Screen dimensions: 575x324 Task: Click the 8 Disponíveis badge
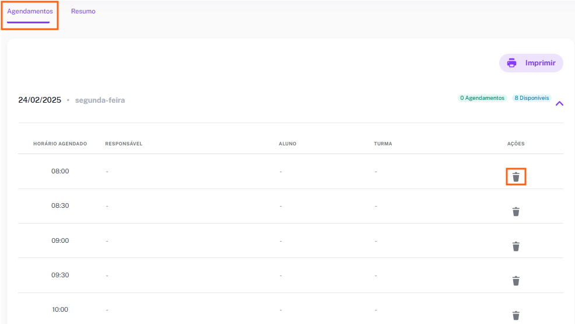point(532,98)
